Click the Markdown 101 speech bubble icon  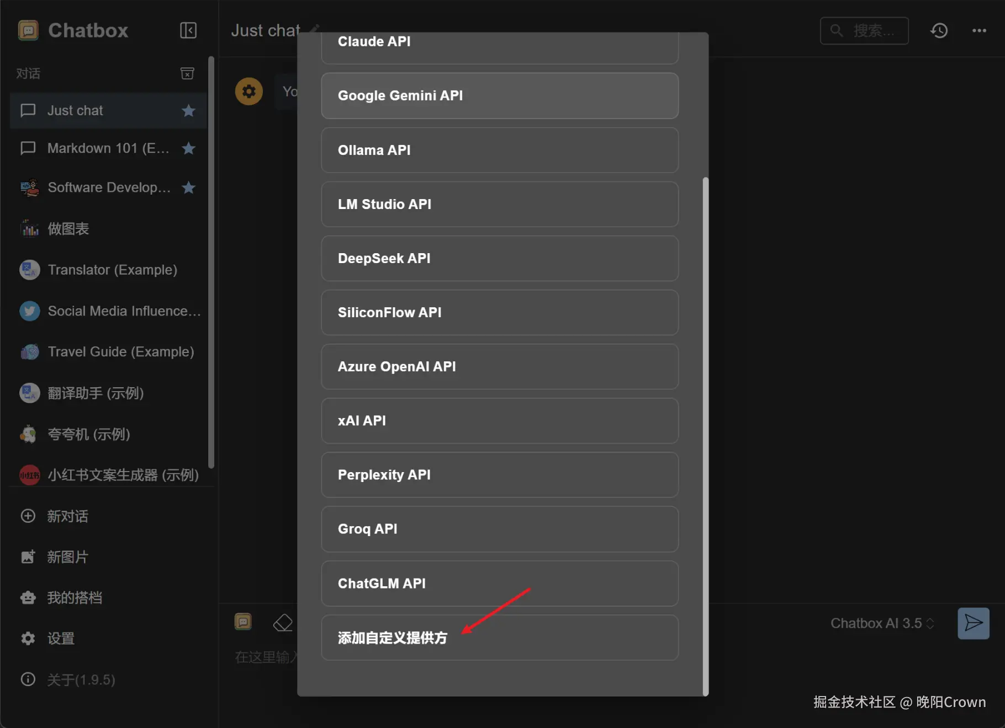[28, 148]
